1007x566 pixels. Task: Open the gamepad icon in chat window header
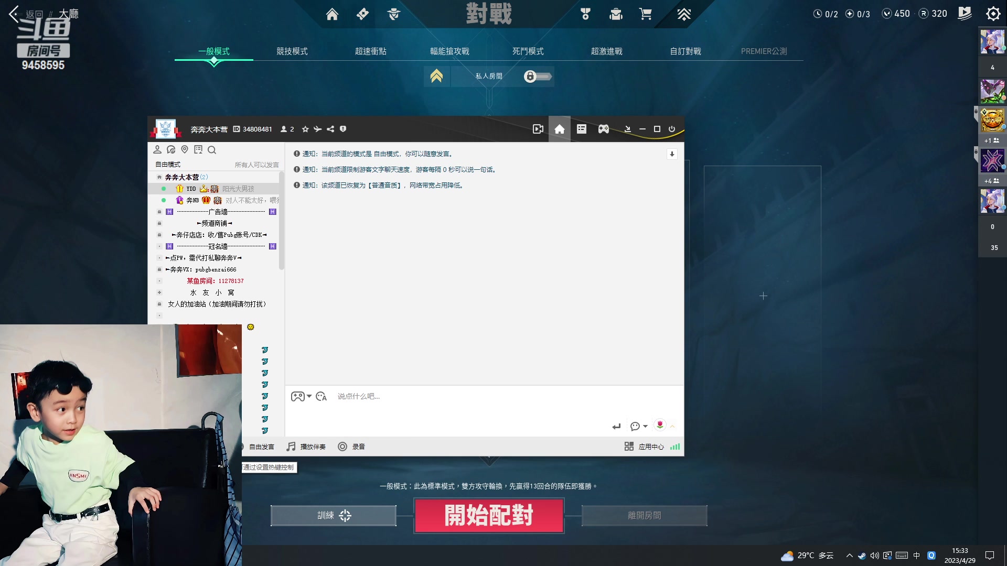coord(604,129)
